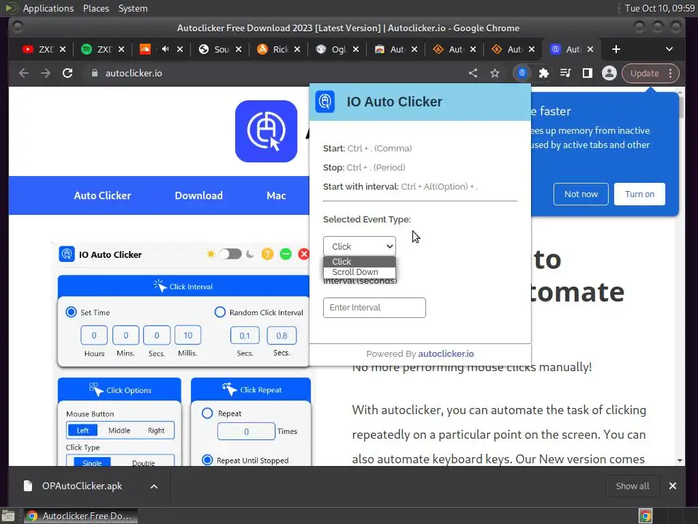
Task: Open a new tab with the plus icon
Action: [616, 49]
